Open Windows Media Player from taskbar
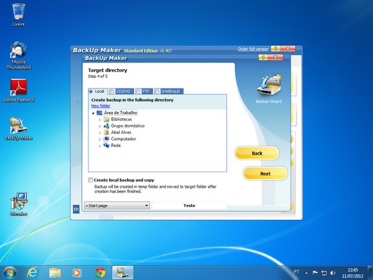373x280 pixels. [x=77, y=273]
